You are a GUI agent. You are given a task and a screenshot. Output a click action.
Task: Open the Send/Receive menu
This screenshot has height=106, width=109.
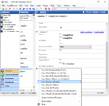(x=12, y=6)
